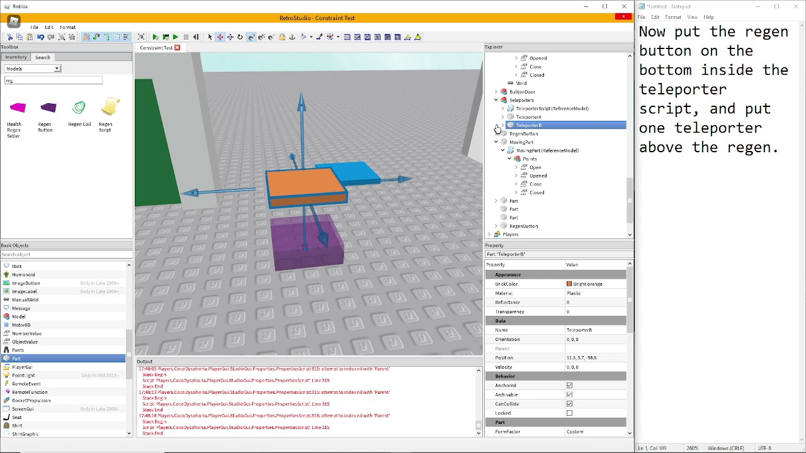
Task: Open the Models dropdown in the Toolbox
Action: (32, 69)
